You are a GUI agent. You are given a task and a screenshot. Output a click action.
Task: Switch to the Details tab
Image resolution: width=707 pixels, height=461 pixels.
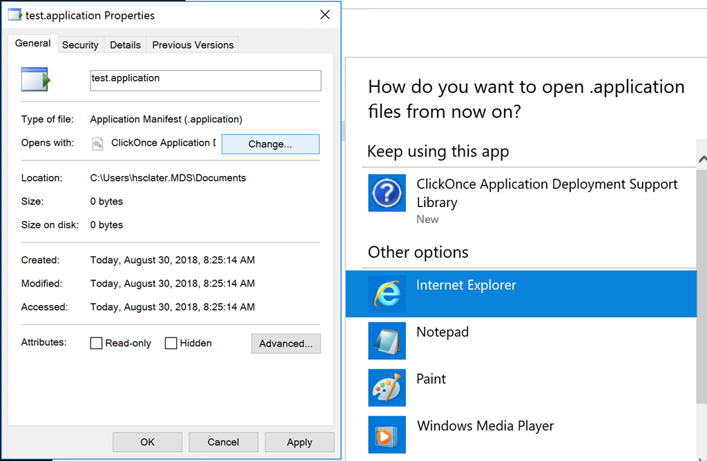pos(125,45)
